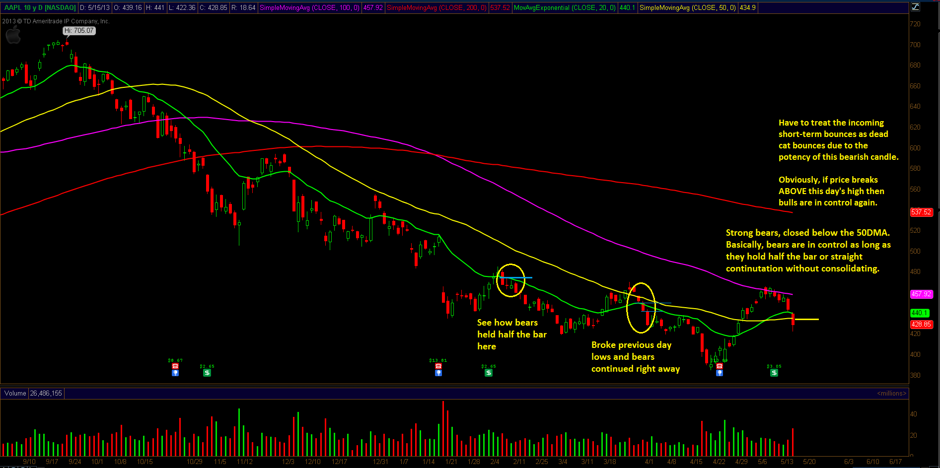
Task: Click the SimpleMovingAvg (CLOSE, 200, 0) study label
Action: 436,7
